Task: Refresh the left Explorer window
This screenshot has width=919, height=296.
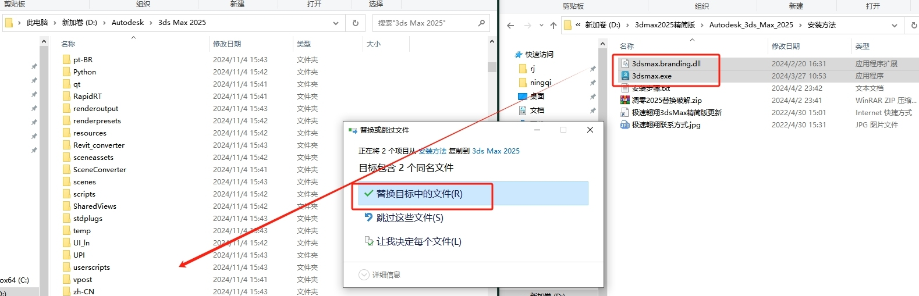Action: click(356, 23)
